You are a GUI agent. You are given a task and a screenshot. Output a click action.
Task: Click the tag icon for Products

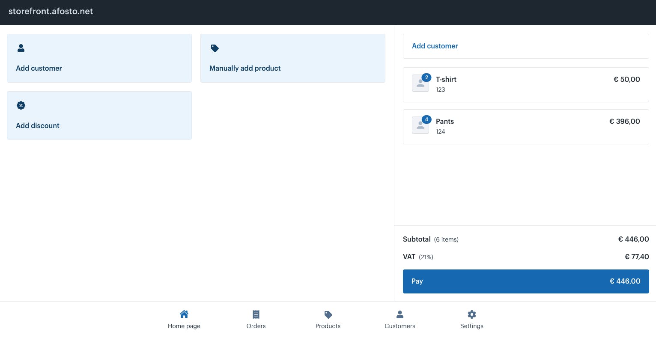click(328, 315)
